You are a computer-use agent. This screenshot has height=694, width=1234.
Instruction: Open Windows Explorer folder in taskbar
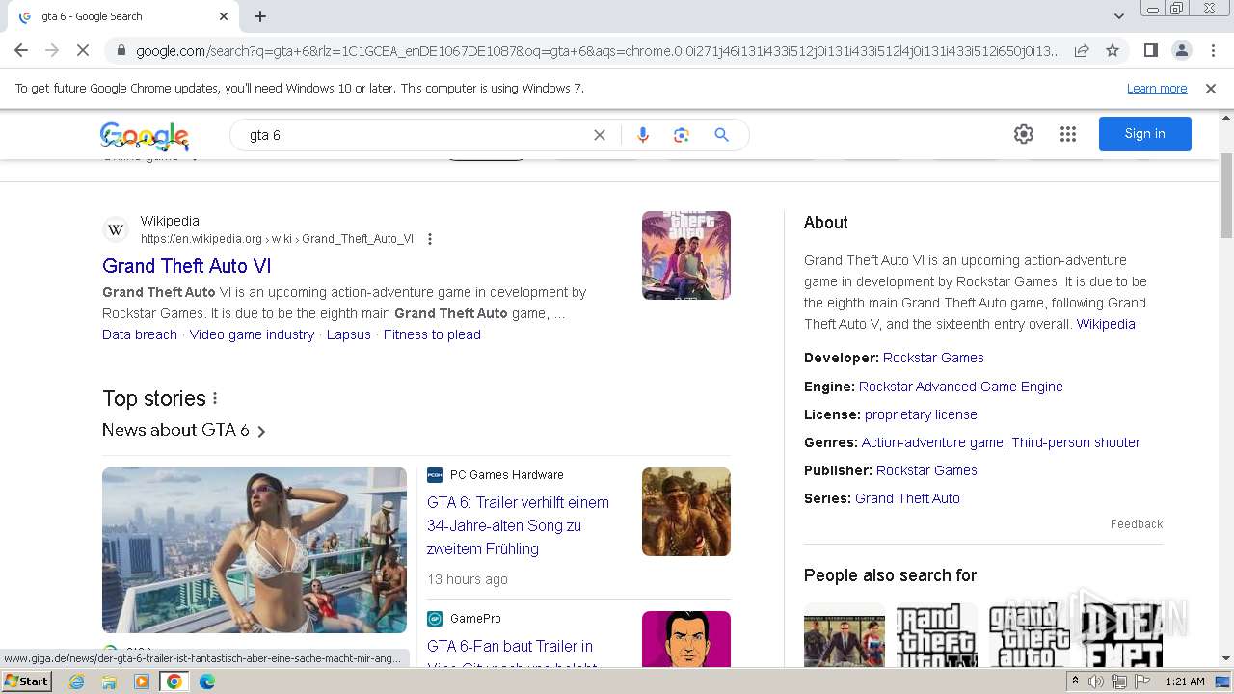pos(109,681)
